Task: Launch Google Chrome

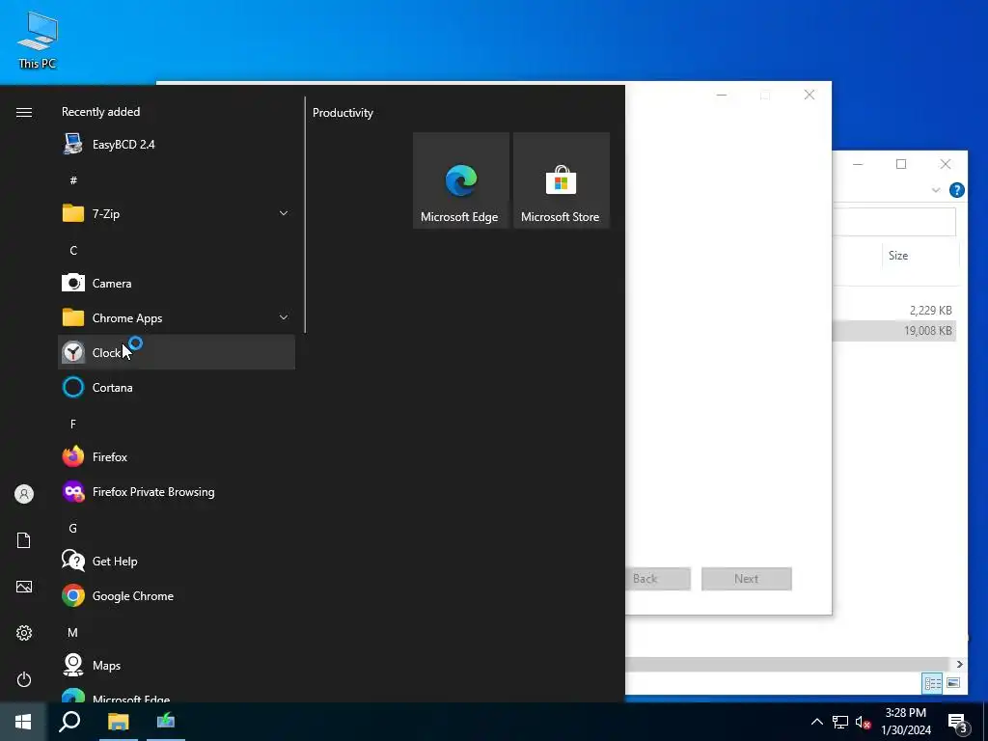Action: [177, 595]
